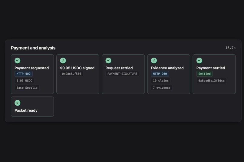Click the Payment settled title

click(x=210, y=68)
